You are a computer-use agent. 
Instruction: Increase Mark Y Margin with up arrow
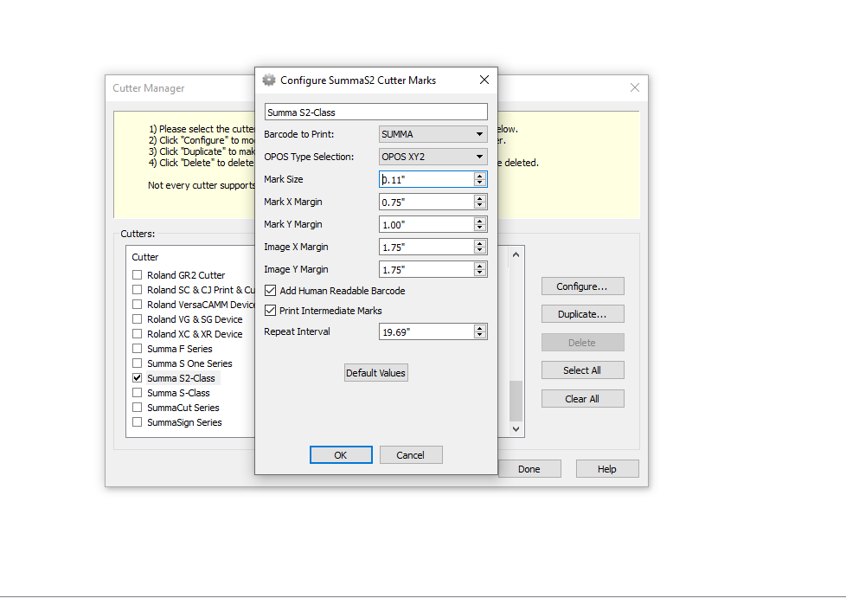(x=479, y=221)
